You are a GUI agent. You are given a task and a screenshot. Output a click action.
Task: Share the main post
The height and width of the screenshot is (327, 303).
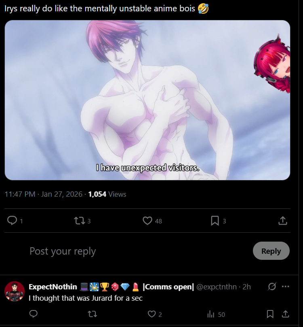(x=282, y=221)
